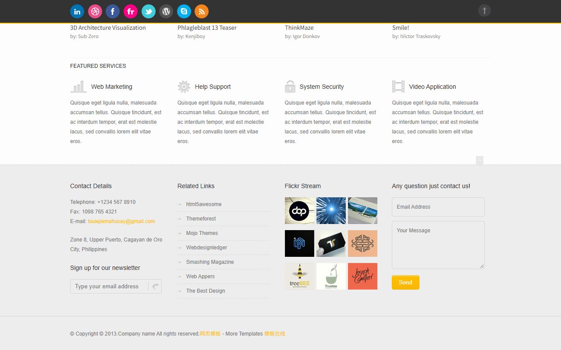Visit the Facebook page icon
561x350 pixels.
pos(113,11)
